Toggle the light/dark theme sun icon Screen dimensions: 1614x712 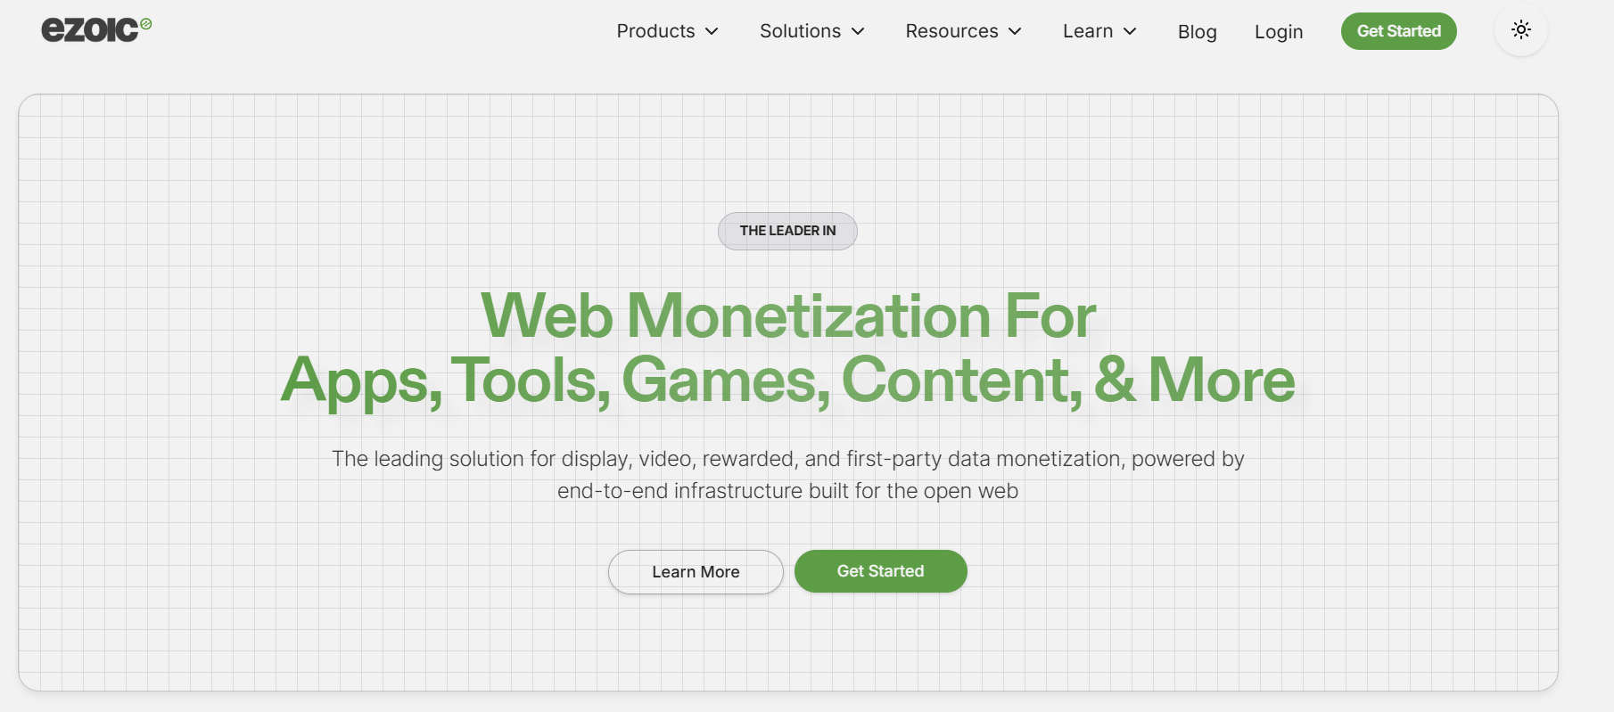click(x=1521, y=30)
